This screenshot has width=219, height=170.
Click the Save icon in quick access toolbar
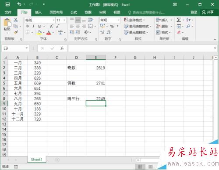pyautogui.click(x=7, y=4)
